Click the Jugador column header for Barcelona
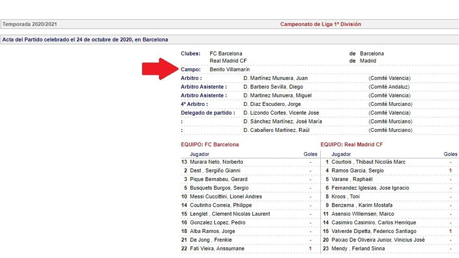This screenshot has width=459, height=258. [x=199, y=154]
